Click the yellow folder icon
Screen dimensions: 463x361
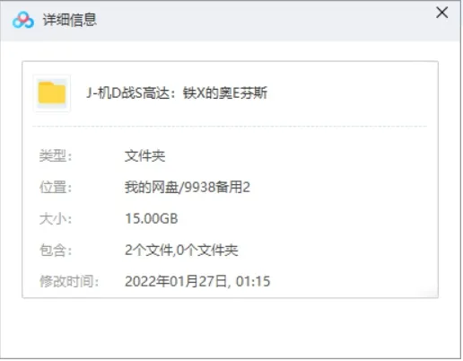pyautogui.click(x=52, y=92)
